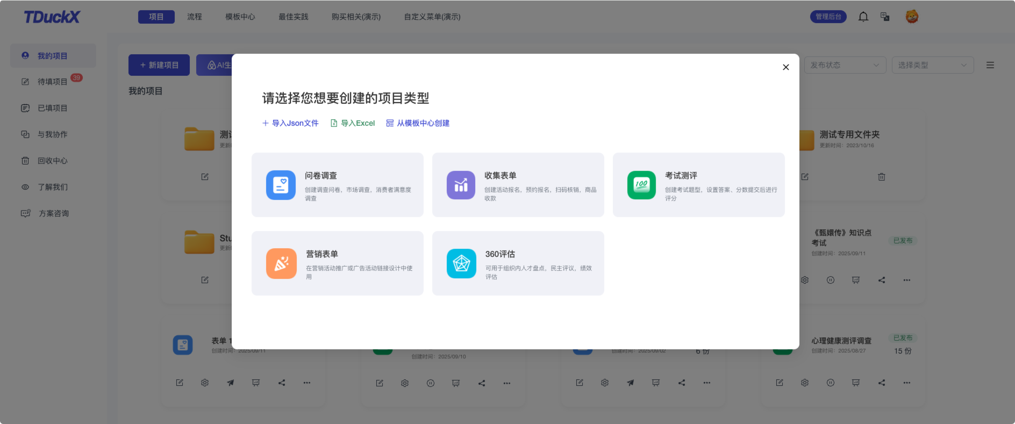This screenshot has width=1015, height=424.
Task: Click the TDuckX logo
Action: tap(52, 17)
